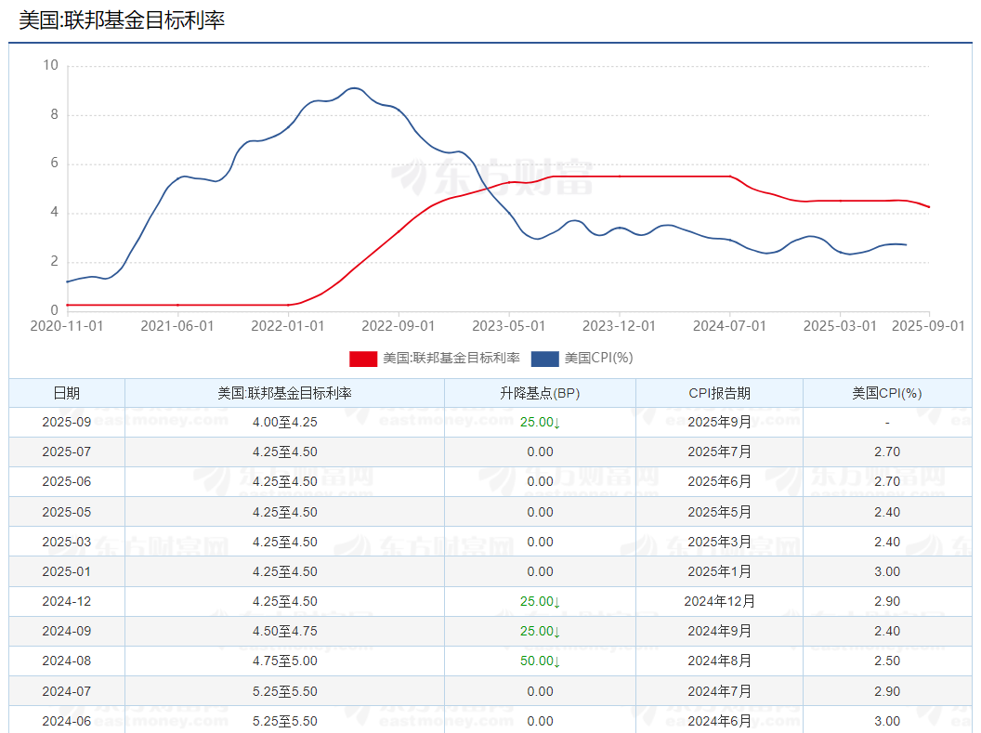The image size is (981, 733).
Task: Click table header 美国:联邦基金目标利率
Action: coord(284,393)
